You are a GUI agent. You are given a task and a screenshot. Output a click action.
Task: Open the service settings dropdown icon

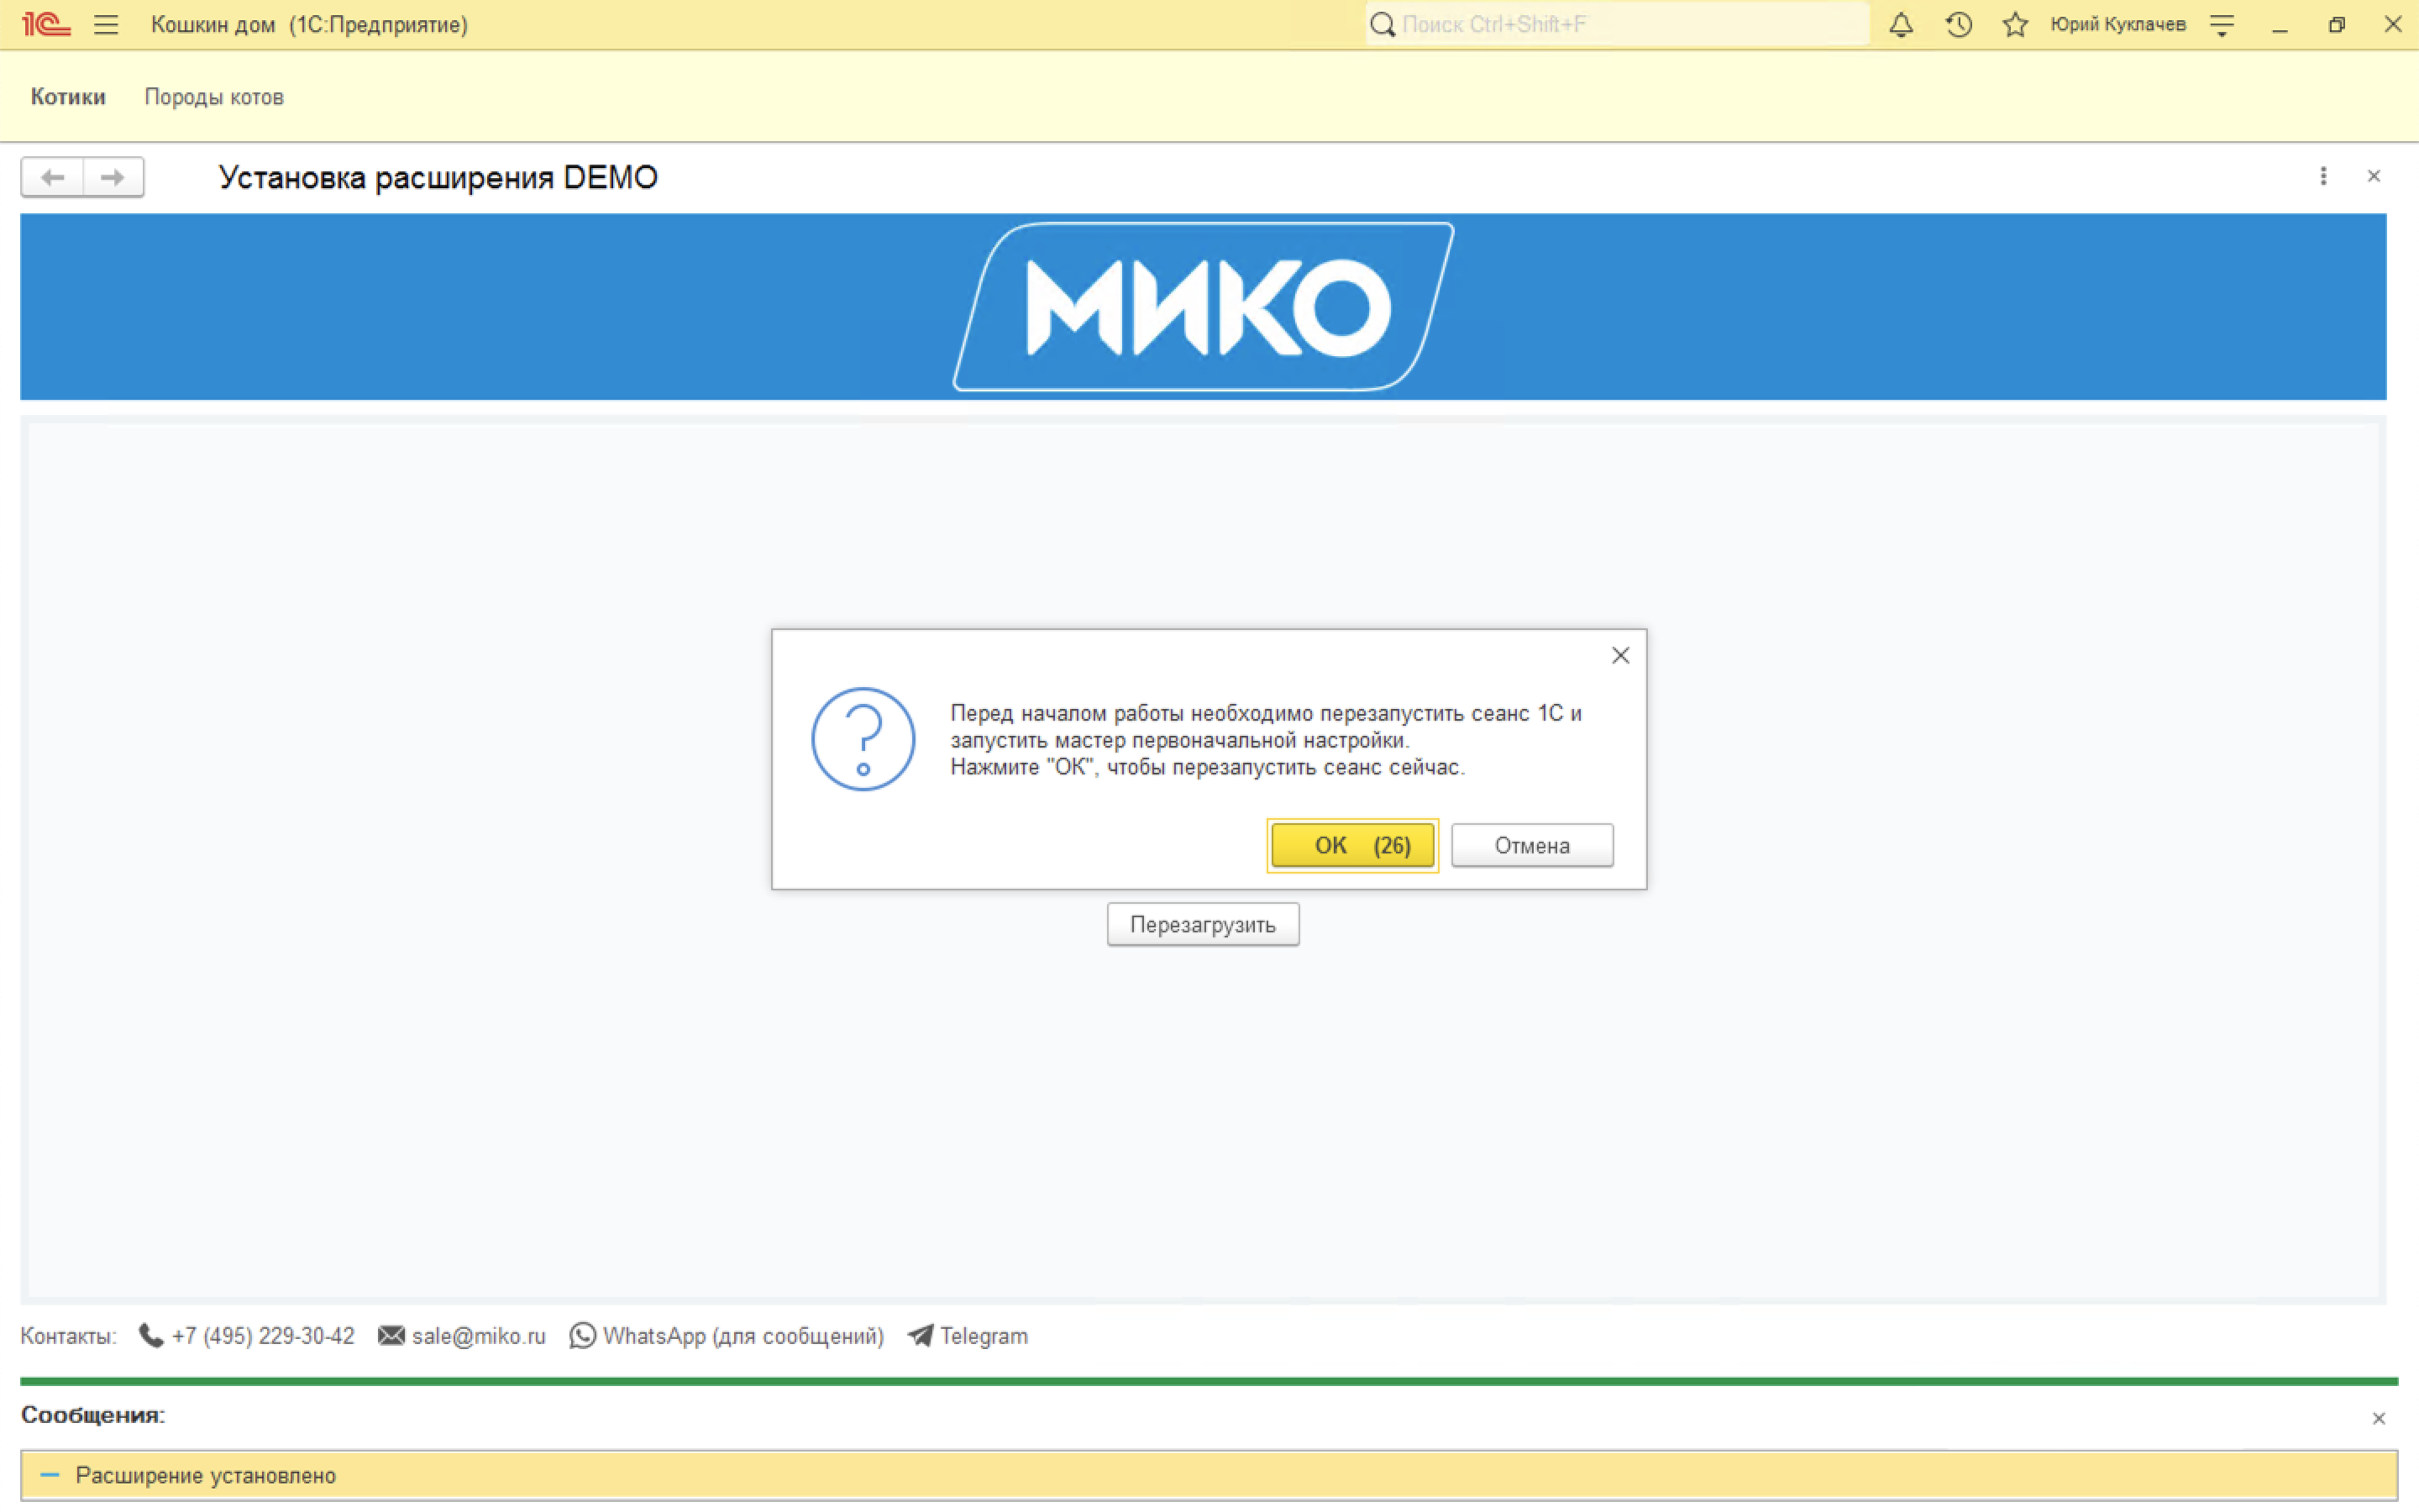(2221, 25)
